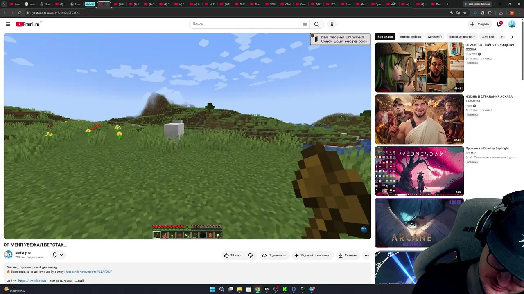
Task: Select the 'Все видео' filter chip
Action: pos(385,37)
